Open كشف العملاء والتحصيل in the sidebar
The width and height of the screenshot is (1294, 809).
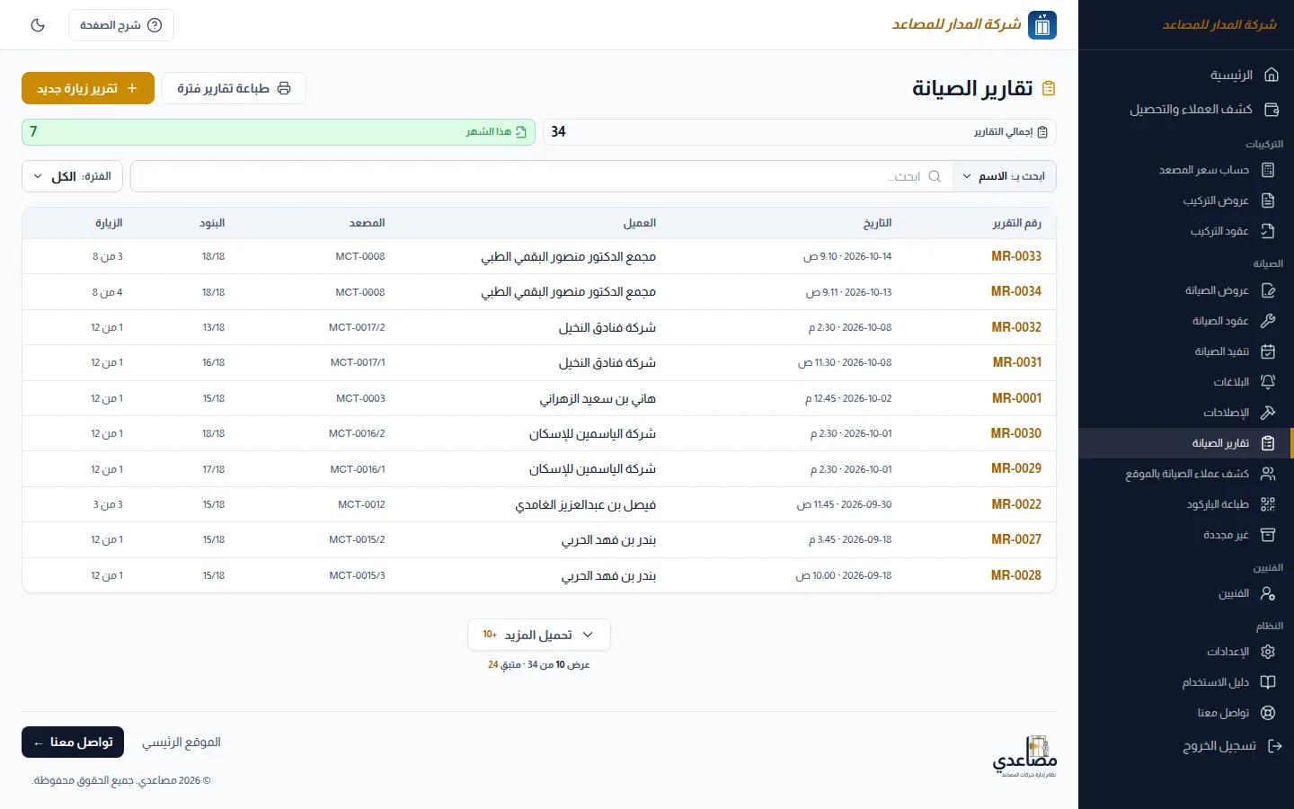click(1186, 110)
